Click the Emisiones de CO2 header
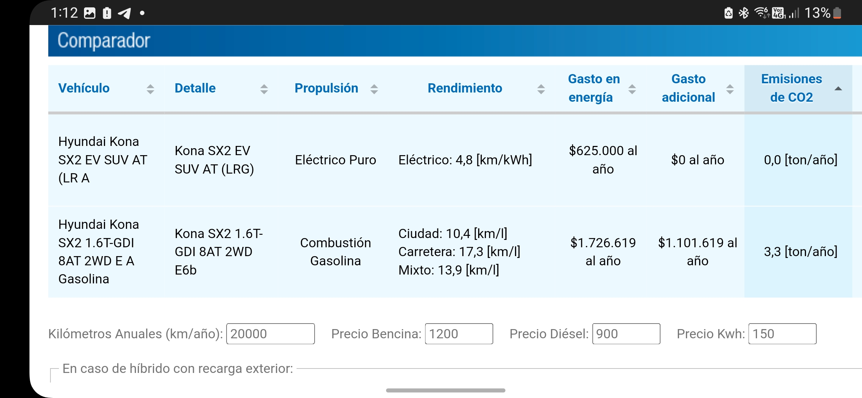Screen dimensions: 862x398 coord(791,88)
